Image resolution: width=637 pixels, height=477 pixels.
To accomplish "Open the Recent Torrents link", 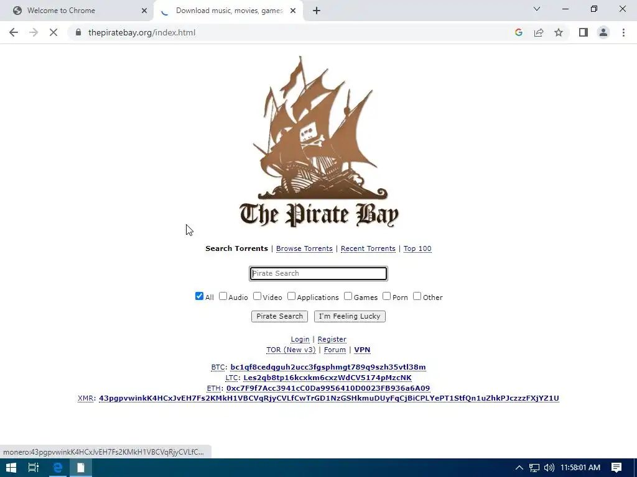I will (368, 248).
